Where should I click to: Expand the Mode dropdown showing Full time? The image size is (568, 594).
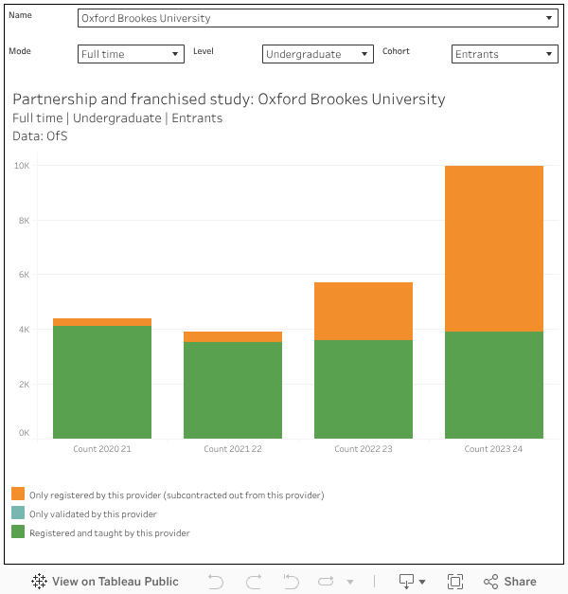(x=131, y=54)
